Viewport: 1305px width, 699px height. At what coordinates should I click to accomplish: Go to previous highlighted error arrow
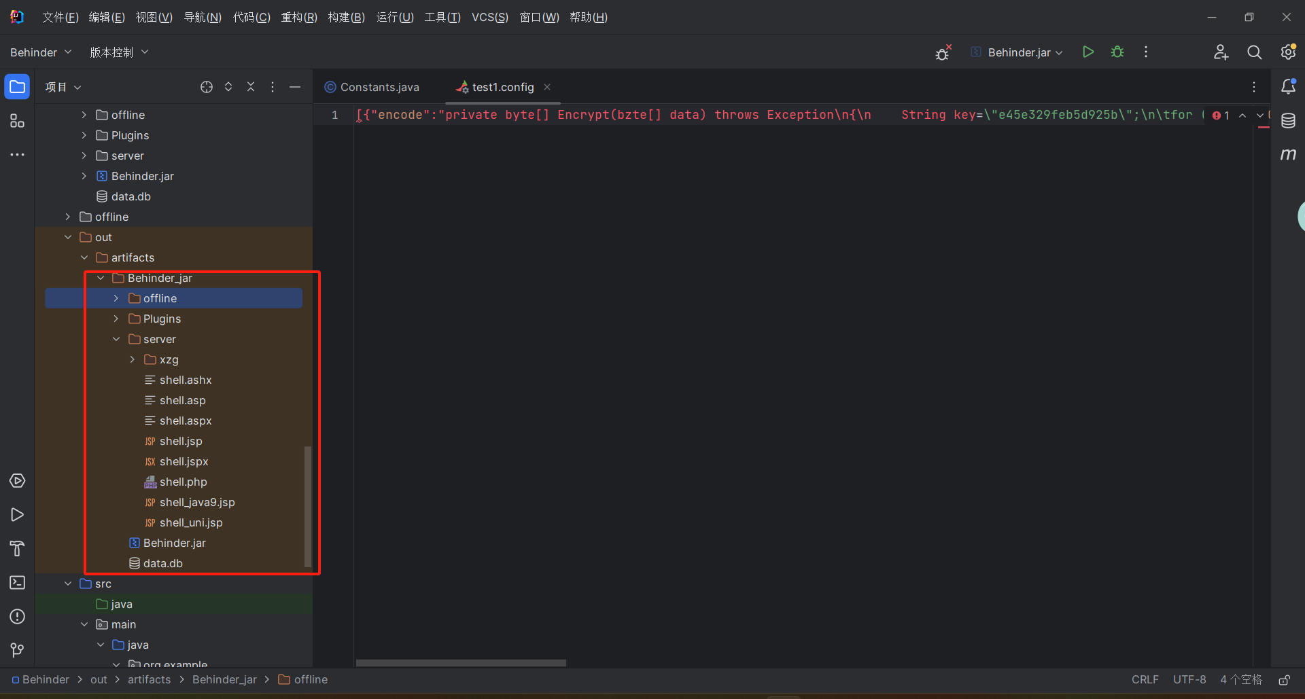[1242, 115]
